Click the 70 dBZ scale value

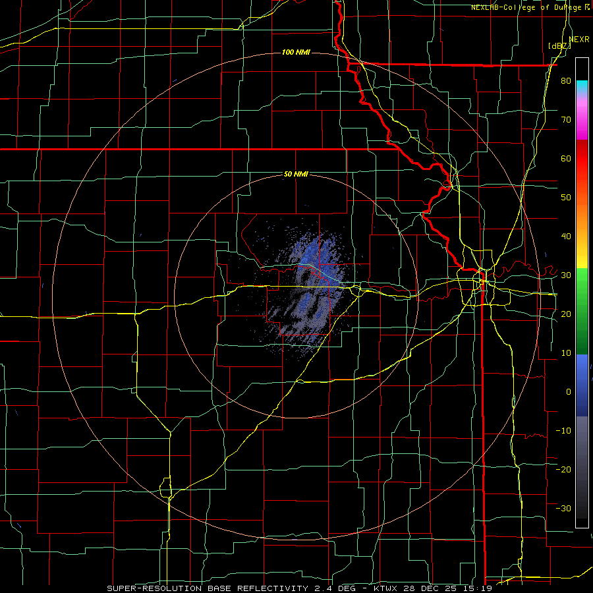coord(566,120)
